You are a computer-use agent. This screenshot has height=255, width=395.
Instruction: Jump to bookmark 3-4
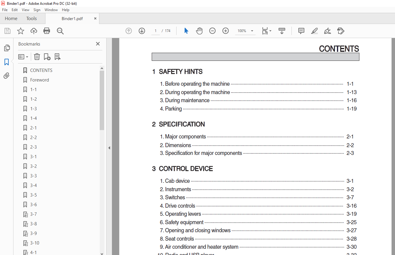coord(34,185)
